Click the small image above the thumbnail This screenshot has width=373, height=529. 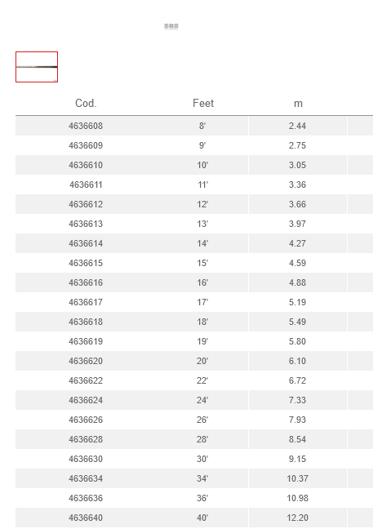point(171,26)
